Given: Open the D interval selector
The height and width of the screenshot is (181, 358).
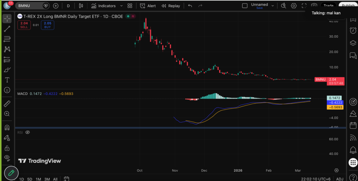Looking at the screenshot, I should tap(68, 6).
